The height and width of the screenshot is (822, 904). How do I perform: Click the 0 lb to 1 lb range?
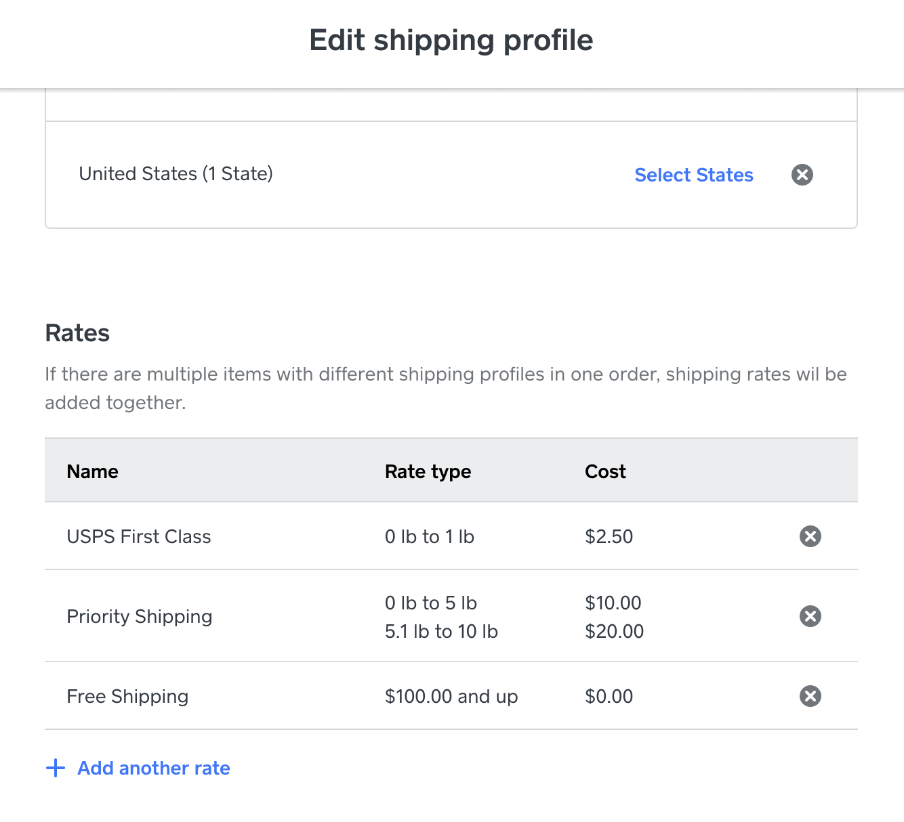pyautogui.click(x=429, y=536)
